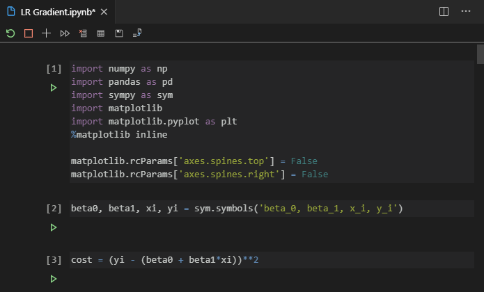
Task: Run cell 1 with imports
Action: pyautogui.click(x=53, y=88)
